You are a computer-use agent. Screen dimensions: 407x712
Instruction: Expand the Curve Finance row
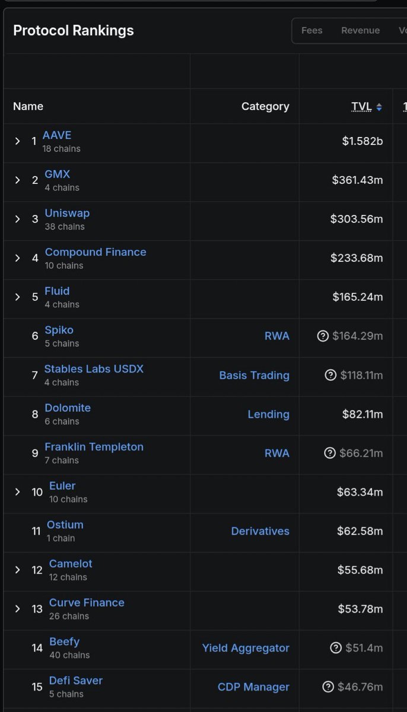[18, 609]
